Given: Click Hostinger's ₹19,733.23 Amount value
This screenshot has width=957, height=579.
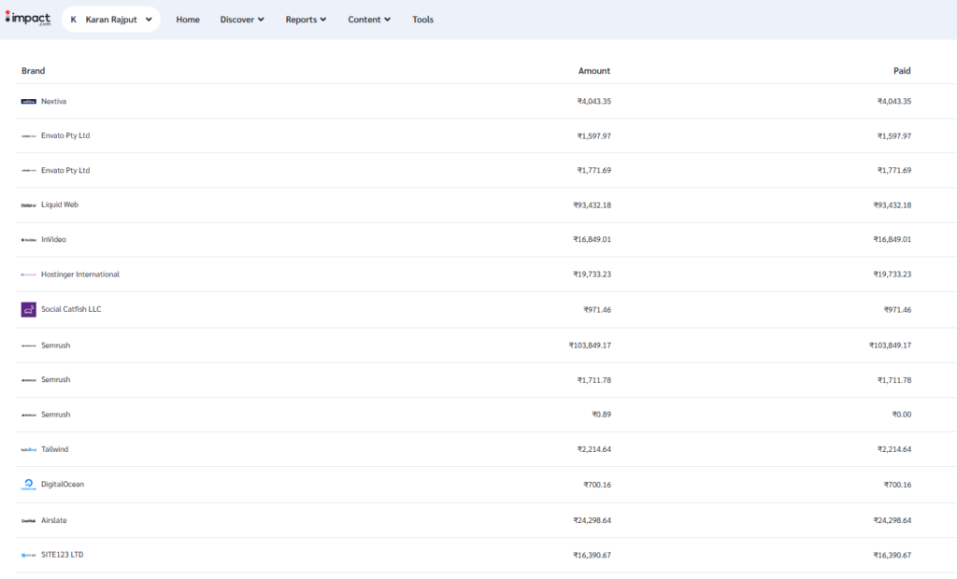Looking at the screenshot, I should point(592,274).
